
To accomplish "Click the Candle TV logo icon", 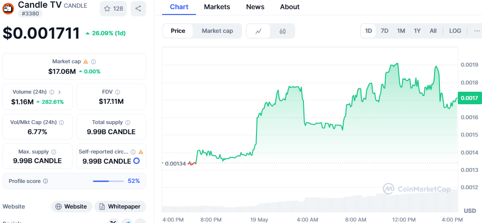I will (8, 8).
